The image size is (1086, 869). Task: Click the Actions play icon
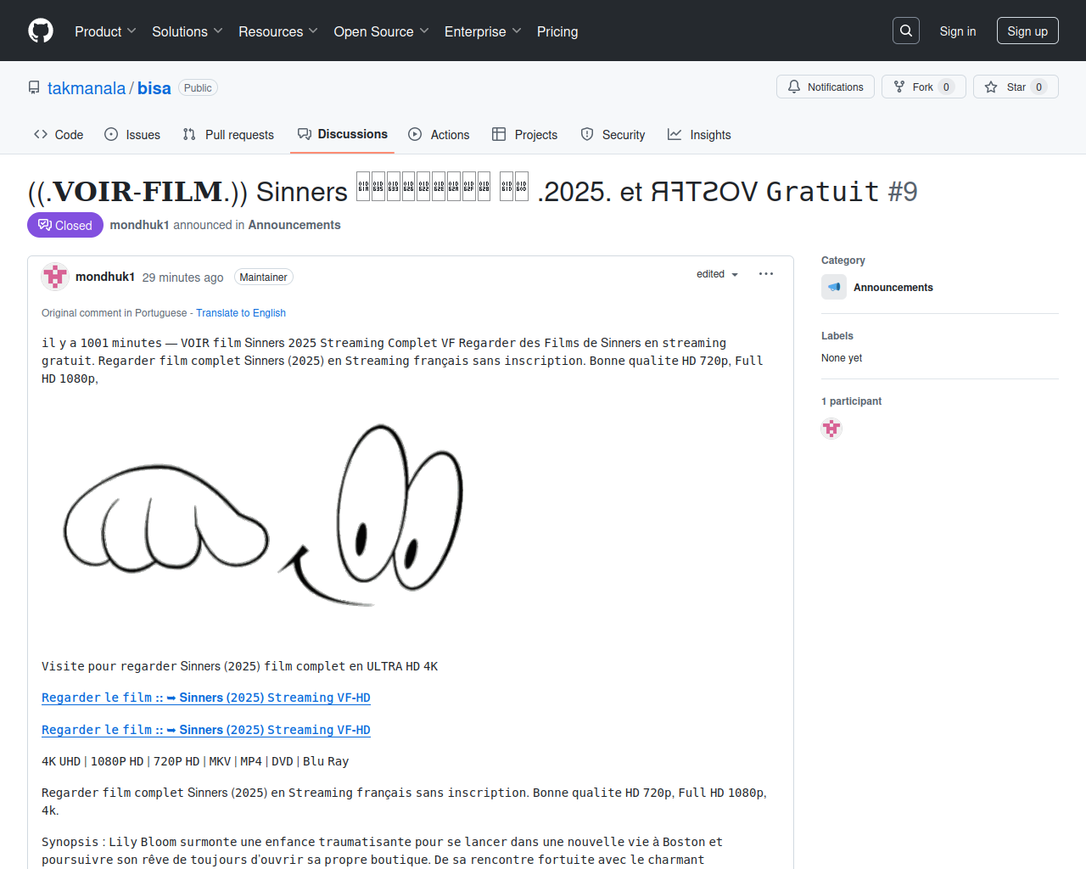[x=415, y=134]
